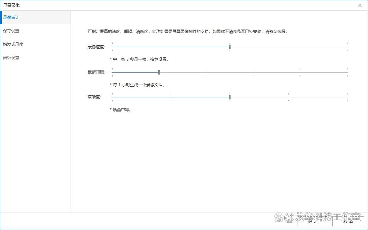Click the 截断间隔 slider handle
The image size is (368, 230).
(159, 72)
